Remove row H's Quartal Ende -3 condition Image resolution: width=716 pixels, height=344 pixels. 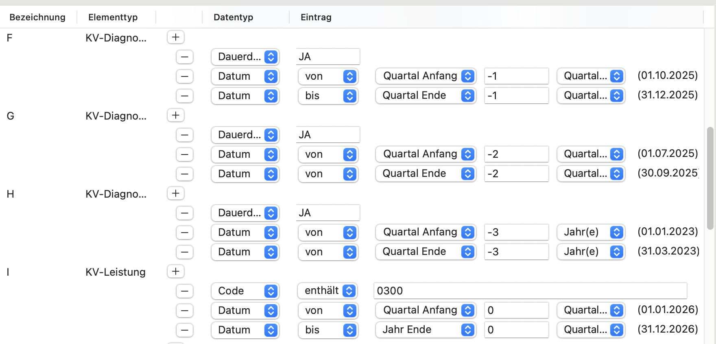coord(184,252)
